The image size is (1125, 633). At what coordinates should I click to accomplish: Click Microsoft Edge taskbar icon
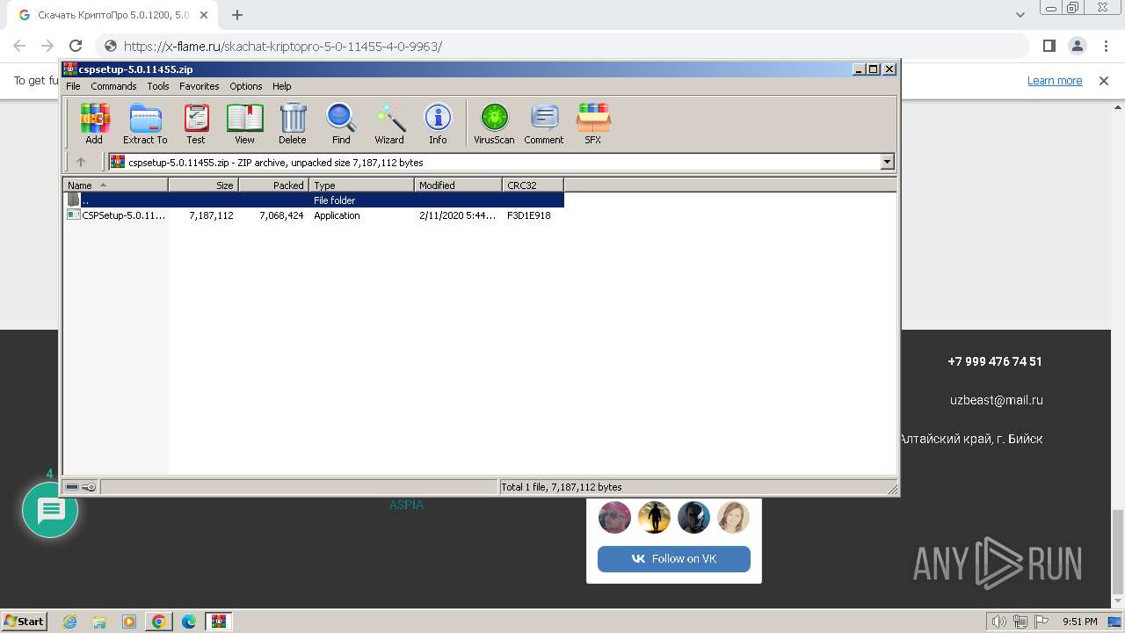coord(189,622)
